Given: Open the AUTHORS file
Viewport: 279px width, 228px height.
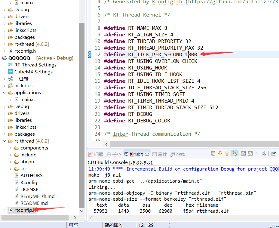Looking at the screenshot, I should [x=32, y=176].
